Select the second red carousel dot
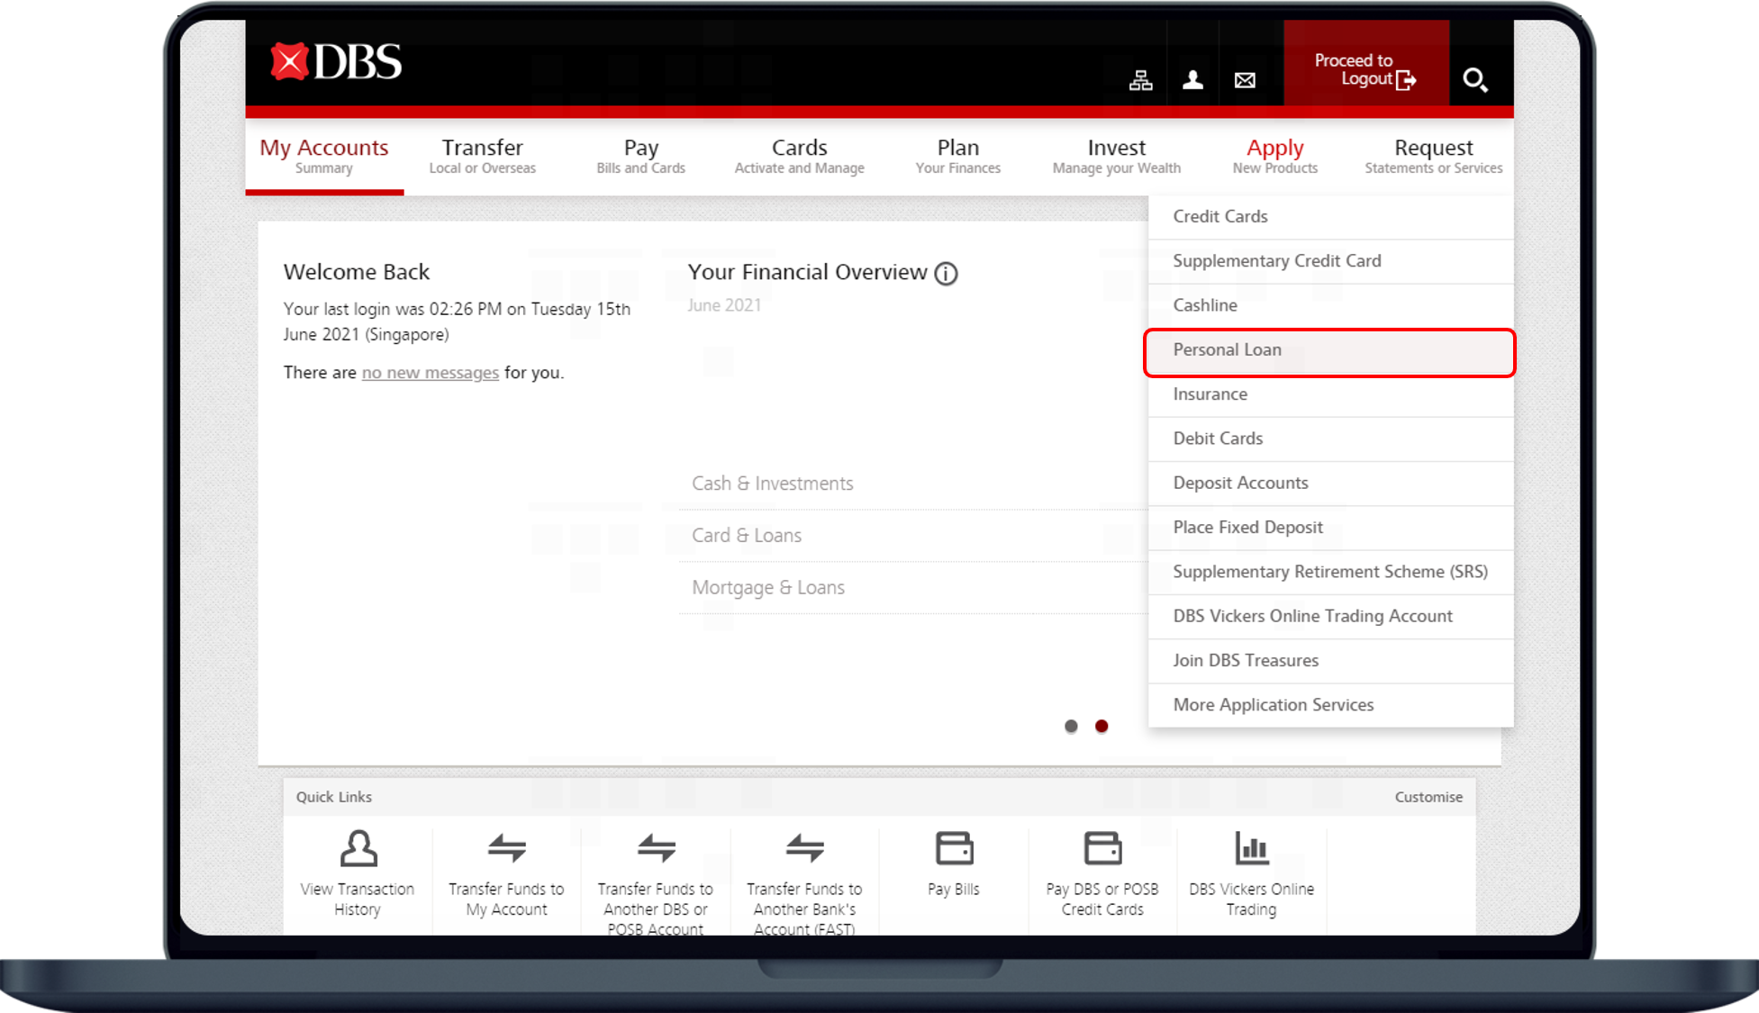This screenshot has width=1759, height=1013. [1102, 726]
